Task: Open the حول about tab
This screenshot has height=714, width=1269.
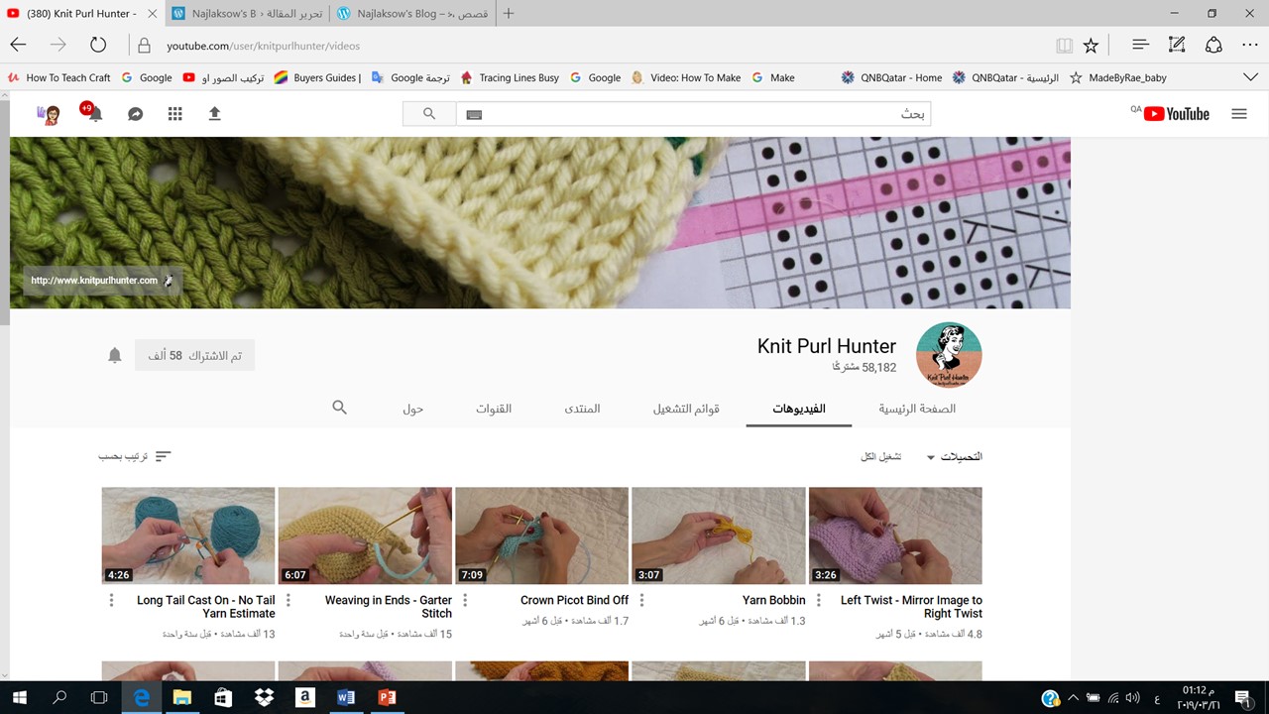Action: [412, 409]
